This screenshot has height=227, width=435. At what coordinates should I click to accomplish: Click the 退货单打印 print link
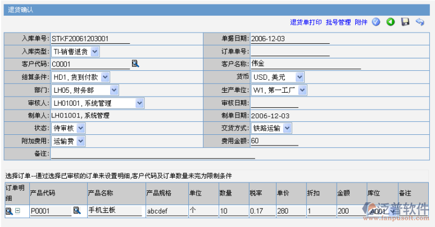306,22
